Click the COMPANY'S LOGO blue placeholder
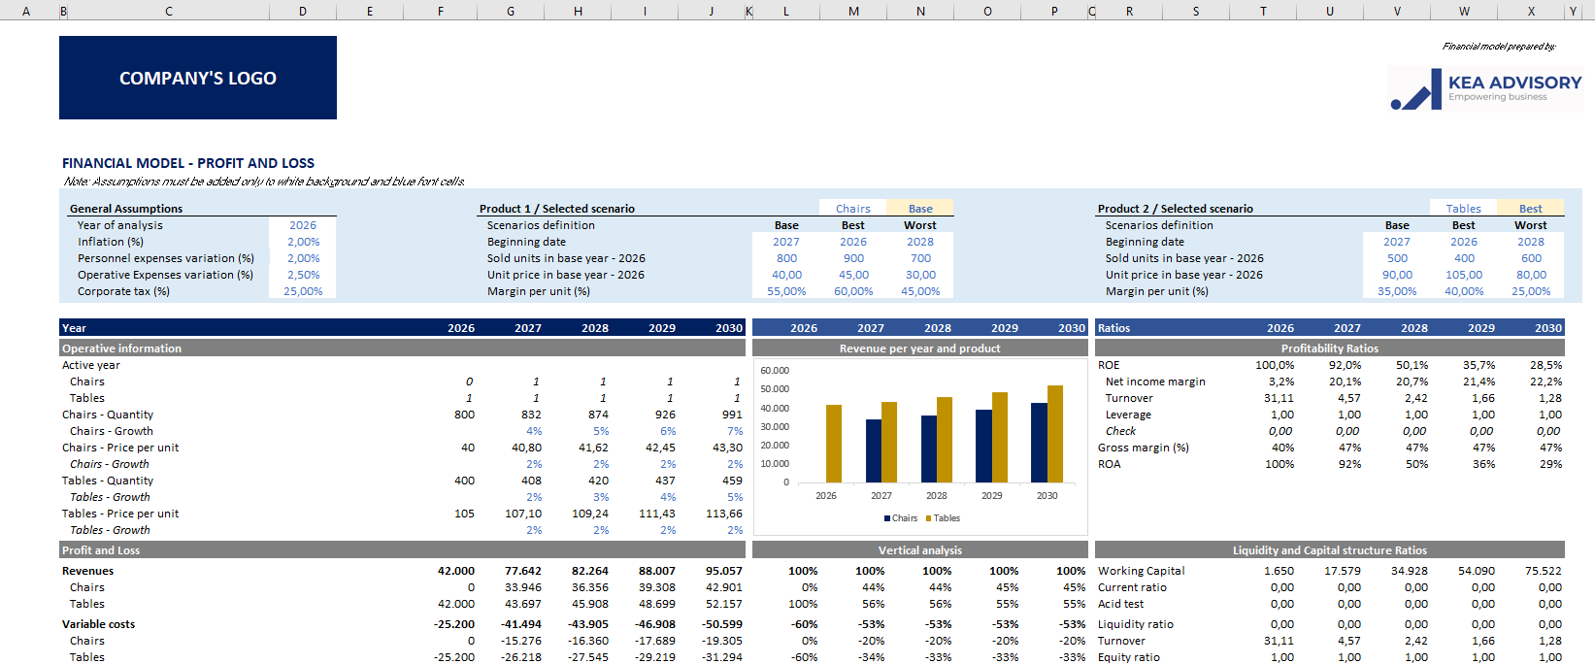The width and height of the screenshot is (1595, 664). pos(198,78)
